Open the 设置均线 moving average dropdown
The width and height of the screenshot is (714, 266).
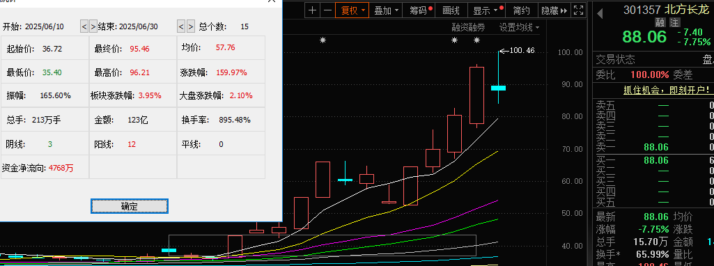[519, 27]
